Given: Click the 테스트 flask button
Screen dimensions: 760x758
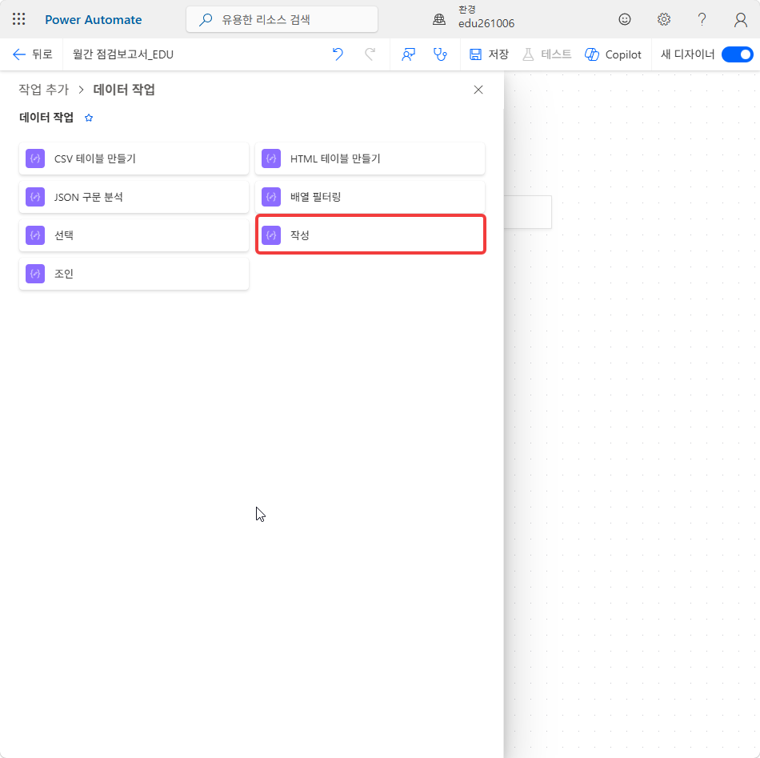Looking at the screenshot, I should (546, 54).
